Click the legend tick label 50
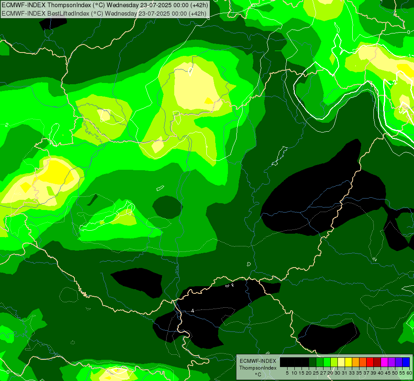The image size is (414, 381). tap(395, 373)
